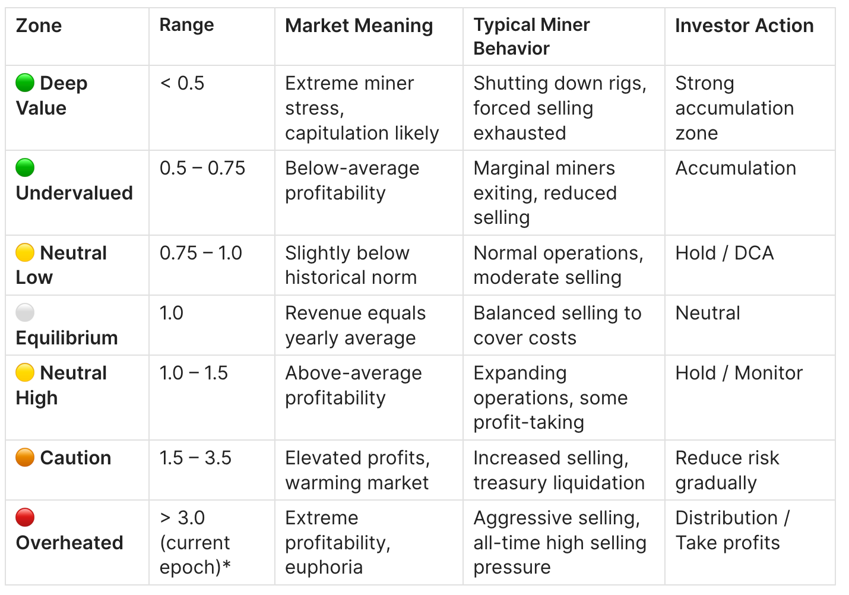849x595 pixels.
Task: Select the "Reduce risk gradually" cell
Action: pyautogui.click(x=727, y=470)
